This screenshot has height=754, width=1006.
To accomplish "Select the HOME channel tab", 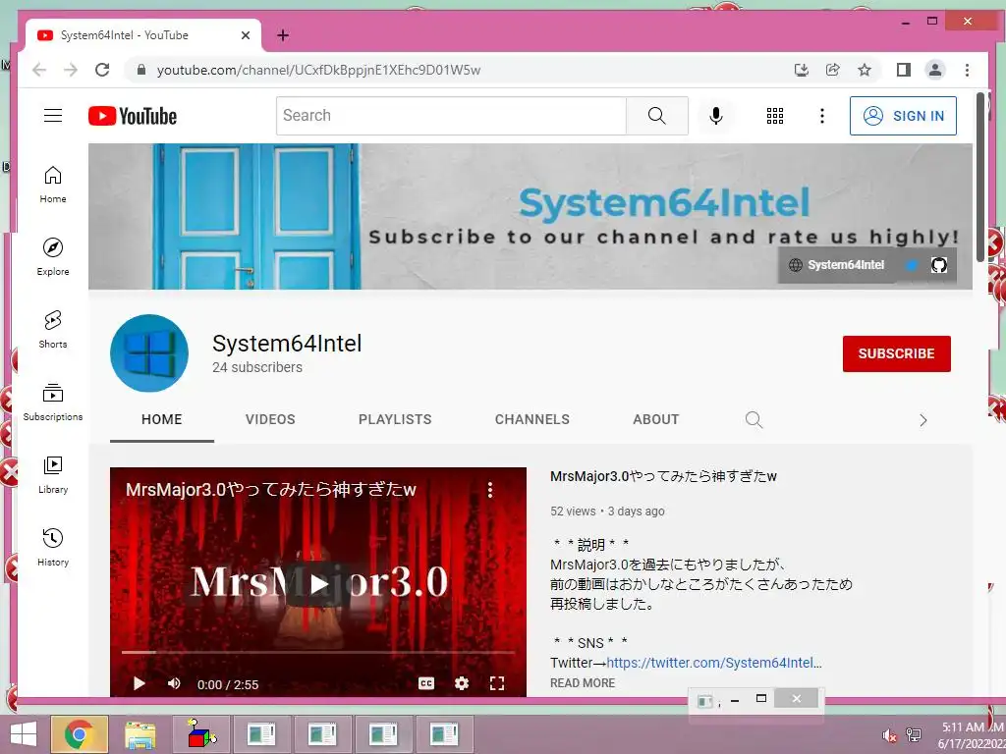I will click(x=162, y=419).
